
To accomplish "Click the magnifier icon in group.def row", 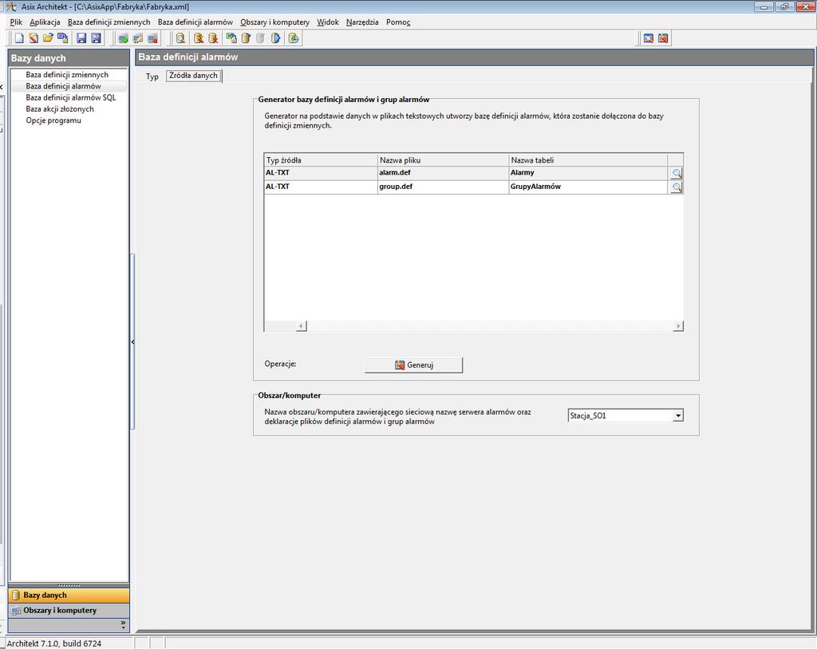I will click(676, 187).
